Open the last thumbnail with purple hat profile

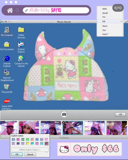(117, 128)
